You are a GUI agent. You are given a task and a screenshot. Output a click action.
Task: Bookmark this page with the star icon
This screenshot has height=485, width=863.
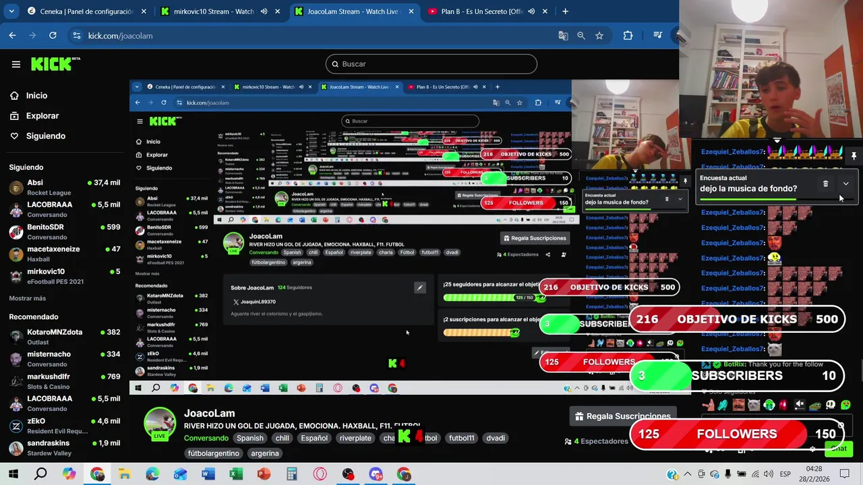(599, 36)
